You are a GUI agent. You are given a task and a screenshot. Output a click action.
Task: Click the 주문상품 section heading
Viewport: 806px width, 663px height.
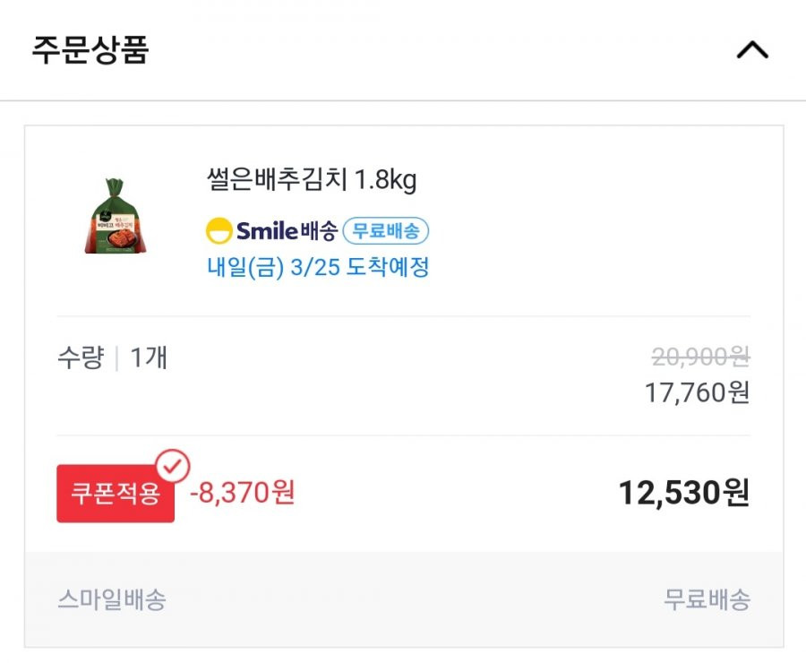tap(90, 50)
